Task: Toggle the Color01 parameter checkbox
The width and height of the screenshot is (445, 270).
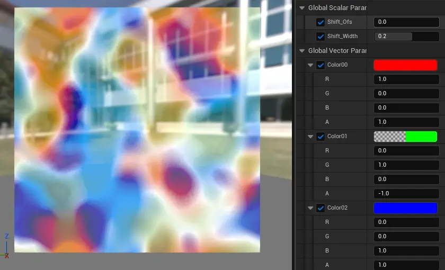Action: 321,137
